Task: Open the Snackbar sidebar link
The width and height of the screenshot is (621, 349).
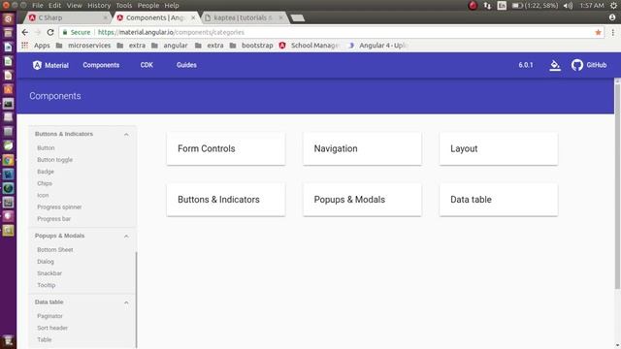Action: pos(49,273)
